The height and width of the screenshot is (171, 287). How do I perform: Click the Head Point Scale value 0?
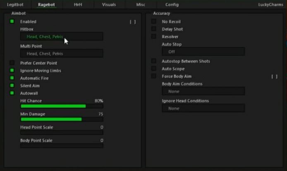pyautogui.click(x=102, y=127)
